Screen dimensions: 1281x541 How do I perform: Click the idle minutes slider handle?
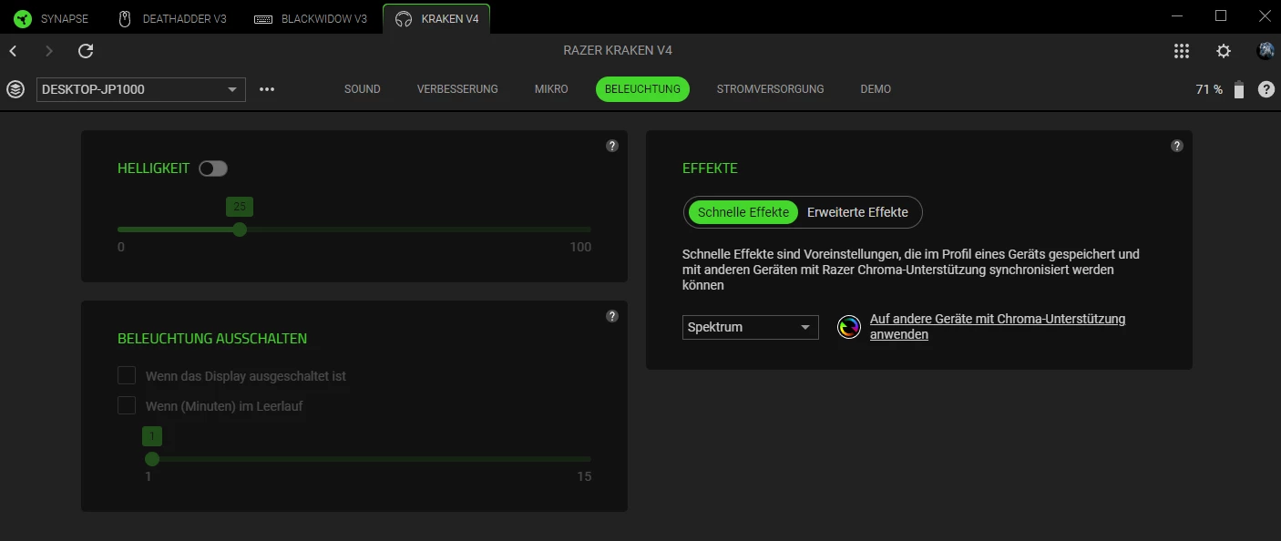[x=152, y=459]
